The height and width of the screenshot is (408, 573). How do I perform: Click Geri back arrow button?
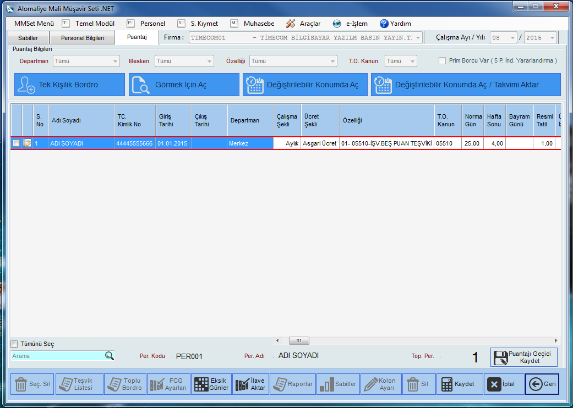542,384
